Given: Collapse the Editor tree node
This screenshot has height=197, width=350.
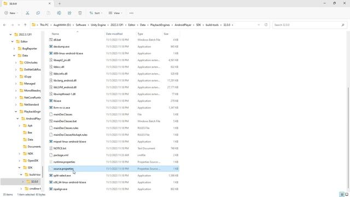Looking at the screenshot, I should pyautogui.click(x=12, y=42).
